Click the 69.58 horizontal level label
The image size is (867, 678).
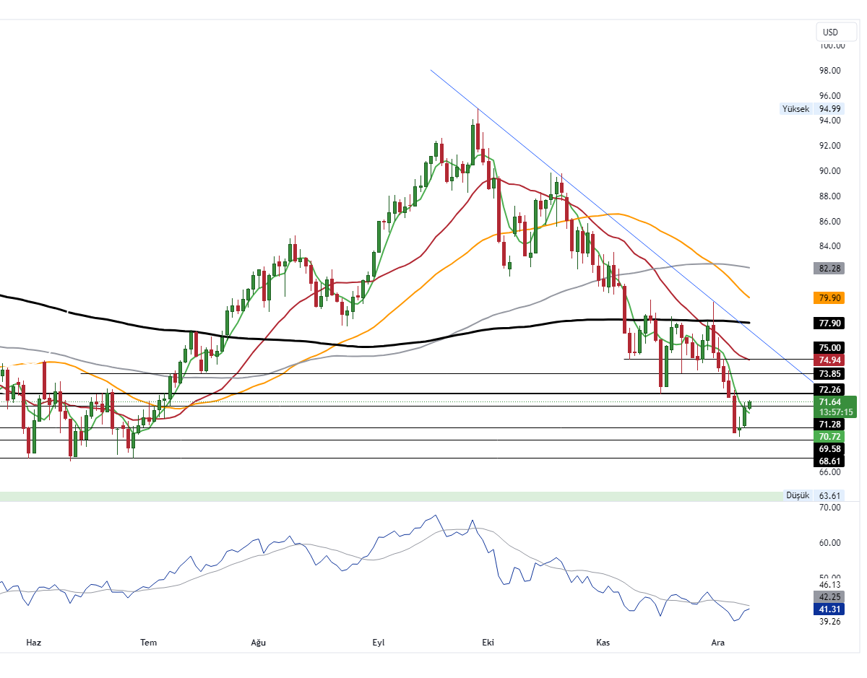(x=828, y=448)
